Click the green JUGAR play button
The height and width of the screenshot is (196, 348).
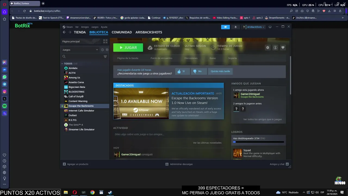[x=128, y=48]
